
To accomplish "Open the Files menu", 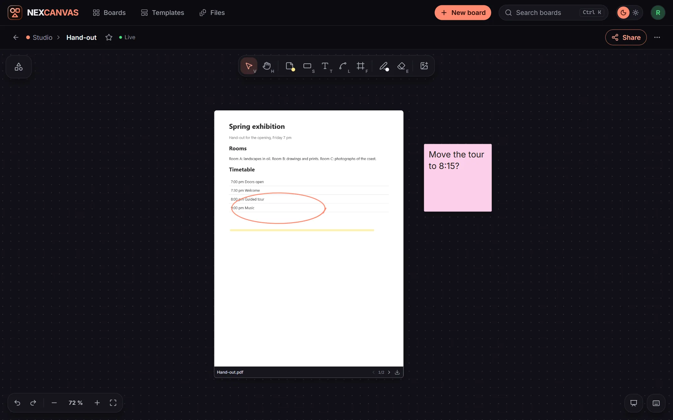I will [x=212, y=13].
